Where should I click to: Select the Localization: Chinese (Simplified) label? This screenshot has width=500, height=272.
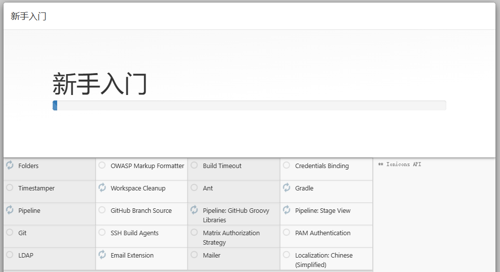pyautogui.click(x=324, y=260)
